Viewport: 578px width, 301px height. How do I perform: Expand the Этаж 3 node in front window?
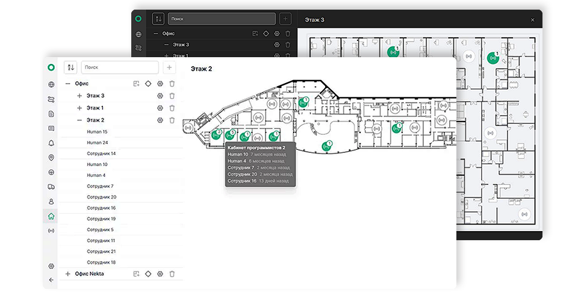pos(79,96)
